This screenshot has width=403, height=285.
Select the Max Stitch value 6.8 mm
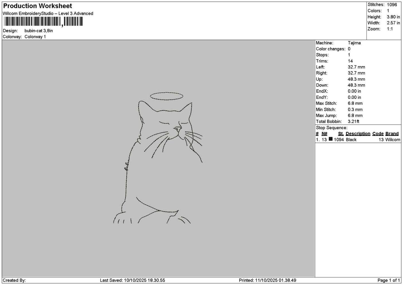click(355, 104)
